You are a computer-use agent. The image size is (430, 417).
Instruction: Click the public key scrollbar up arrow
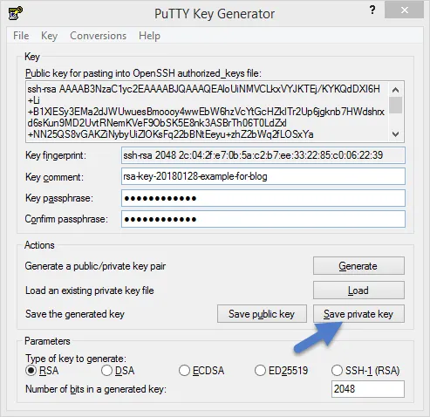[x=395, y=90]
